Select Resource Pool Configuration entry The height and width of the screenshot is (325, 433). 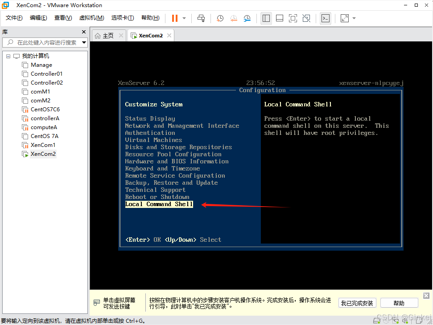point(173,154)
